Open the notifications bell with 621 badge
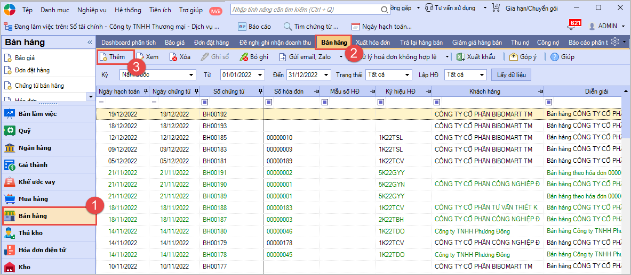631x275 pixels. point(572,27)
